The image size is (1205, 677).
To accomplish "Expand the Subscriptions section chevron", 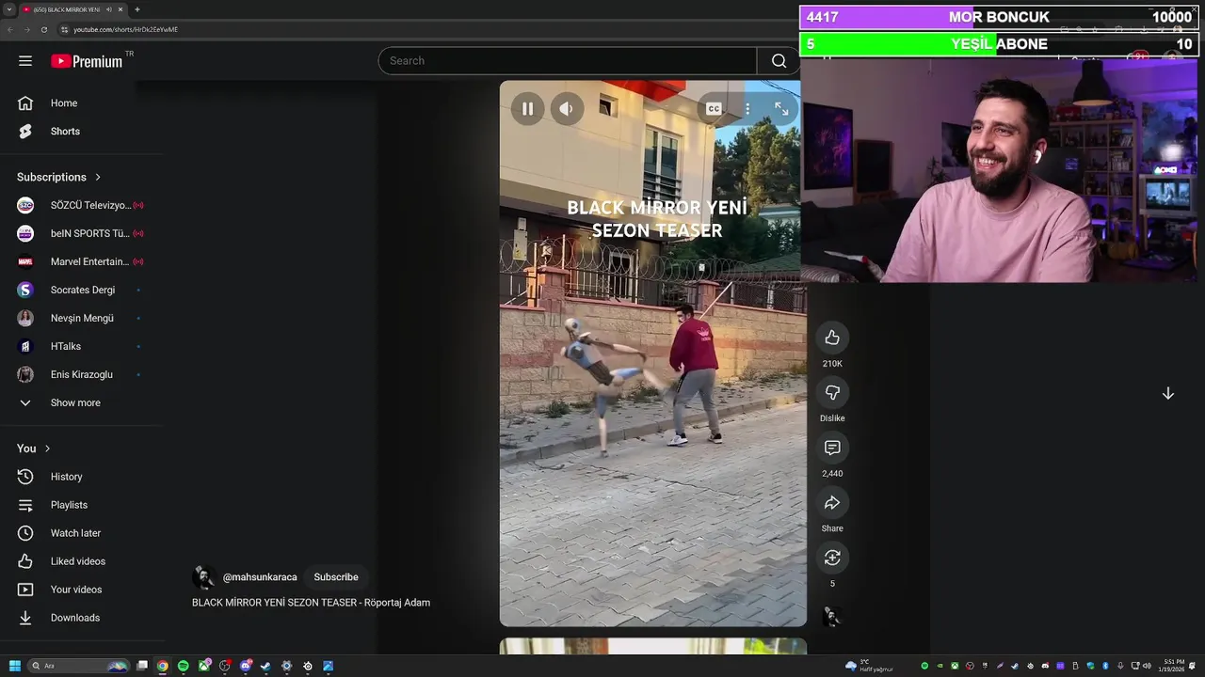I will [97, 177].
